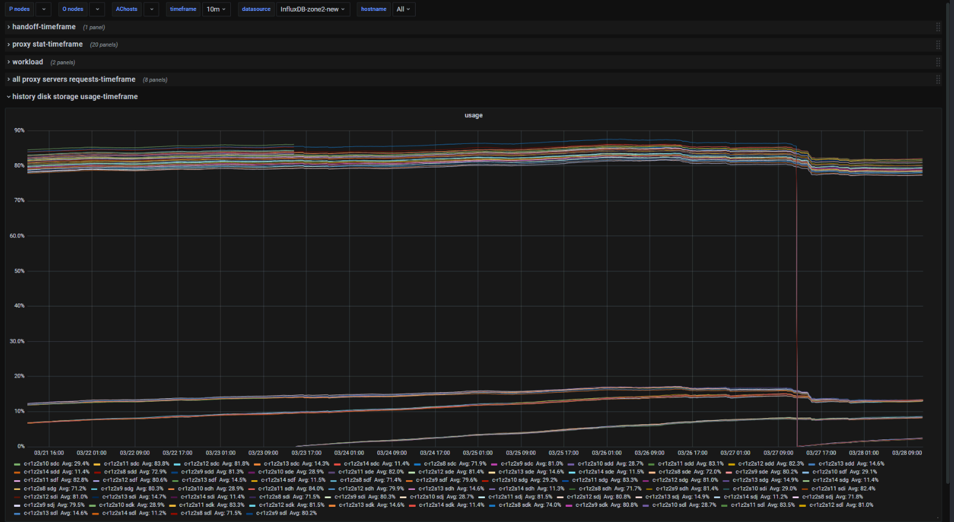Expand the workload row
954x522 pixels.
point(27,62)
